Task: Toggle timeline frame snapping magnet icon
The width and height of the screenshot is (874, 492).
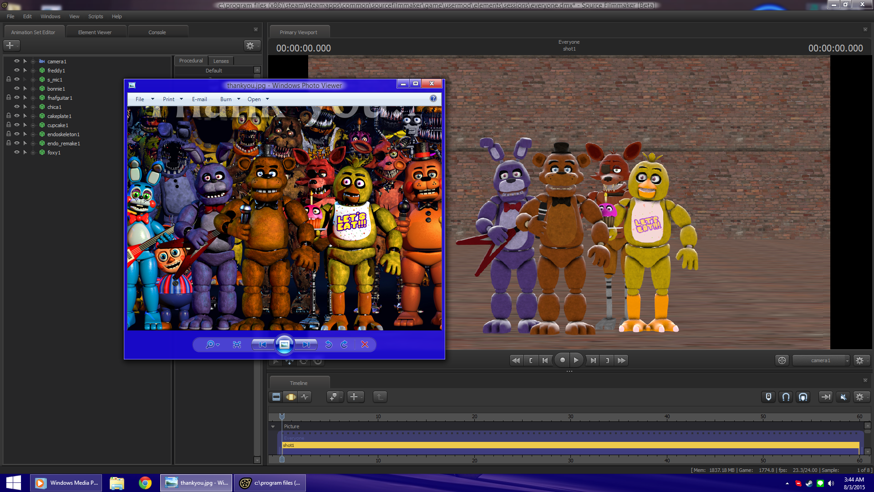Action: point(786,397)
